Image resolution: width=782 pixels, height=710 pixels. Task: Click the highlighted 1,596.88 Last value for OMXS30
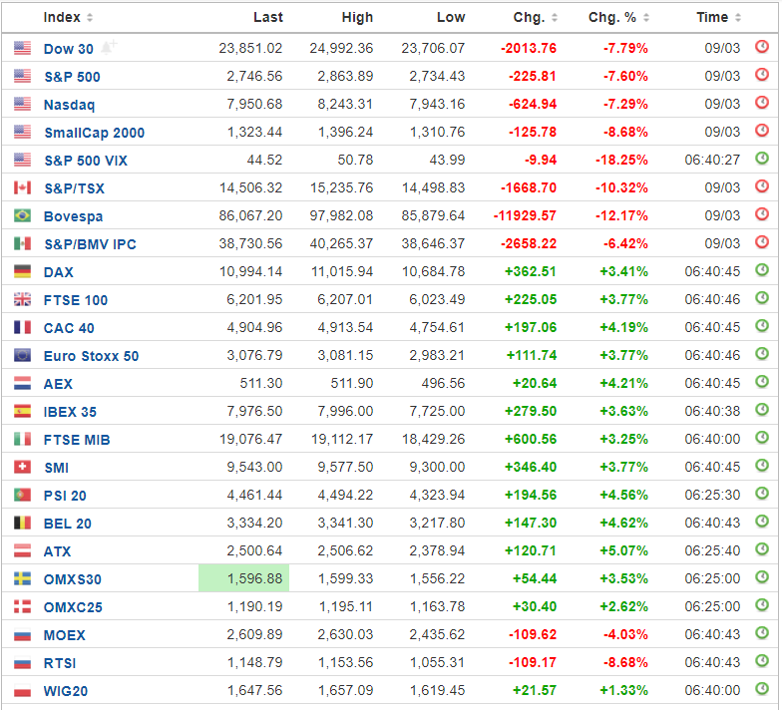(243, 578)
